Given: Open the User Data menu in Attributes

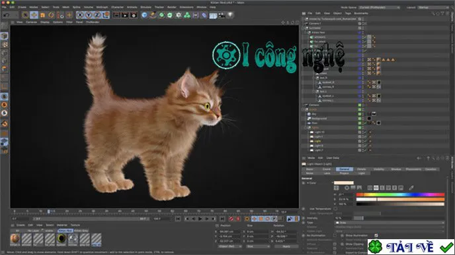Looking at the screenshot, I should click(x=333, y=158).
